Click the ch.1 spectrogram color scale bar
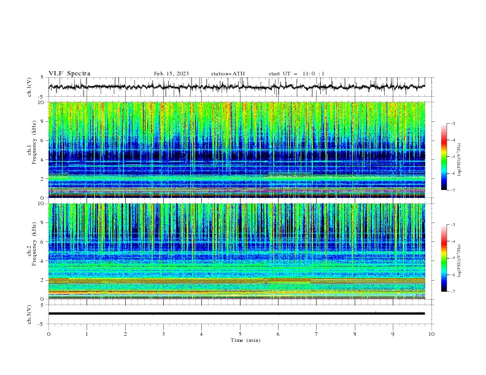 click(444, 157)
